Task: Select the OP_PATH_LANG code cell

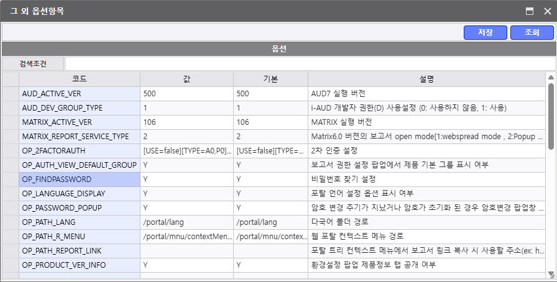Action: point(80,222)
